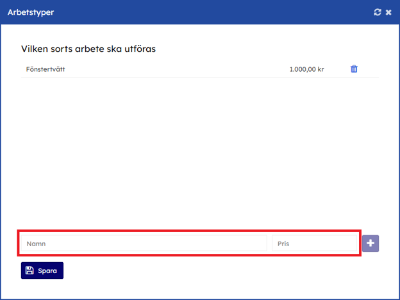Save changes with the Spara button
This screenshot has height=300, width=400.
click(42, 271)
